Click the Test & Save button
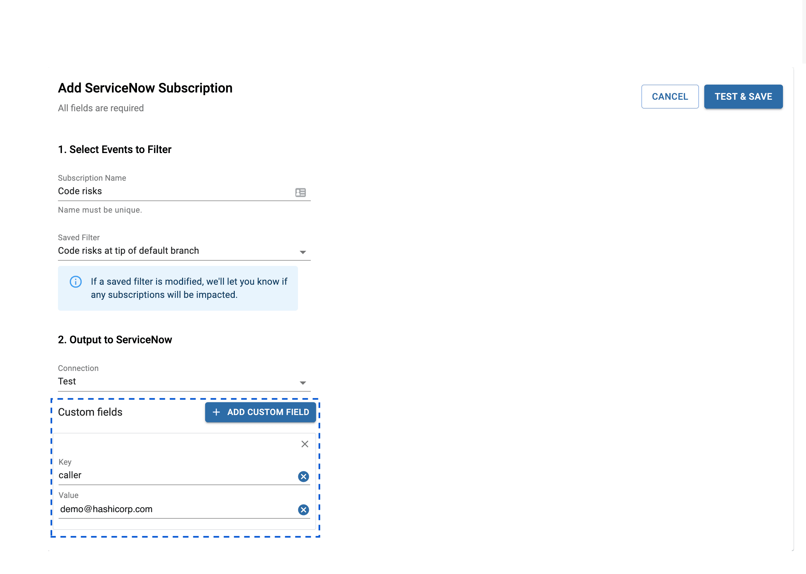 click(743, 96)
